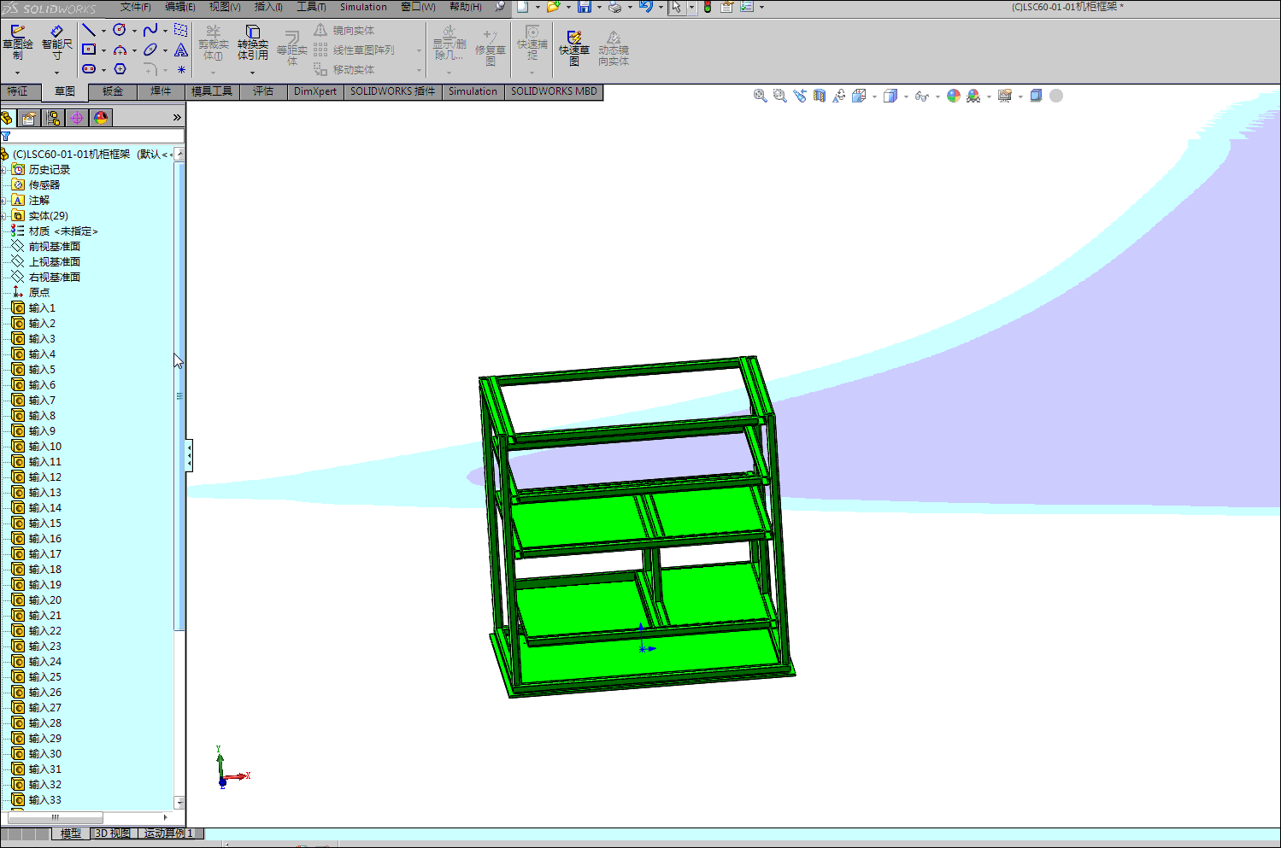
Task: Open 转换实体引用 dropdown arrow
Action: tap(252, 73)
